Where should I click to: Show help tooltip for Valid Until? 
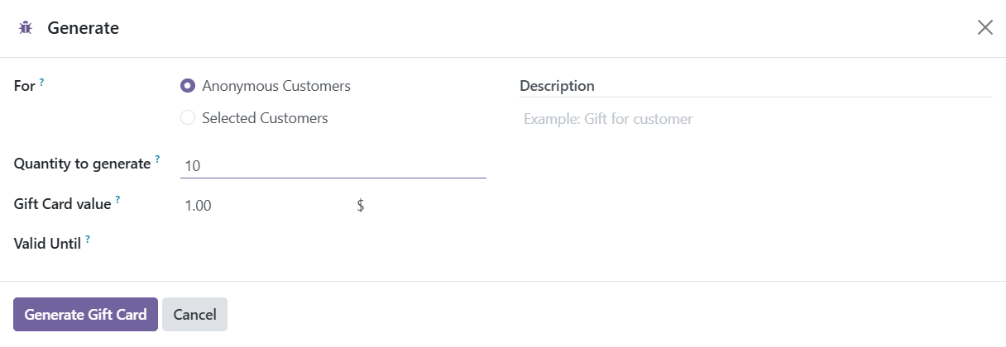(88, 240)
